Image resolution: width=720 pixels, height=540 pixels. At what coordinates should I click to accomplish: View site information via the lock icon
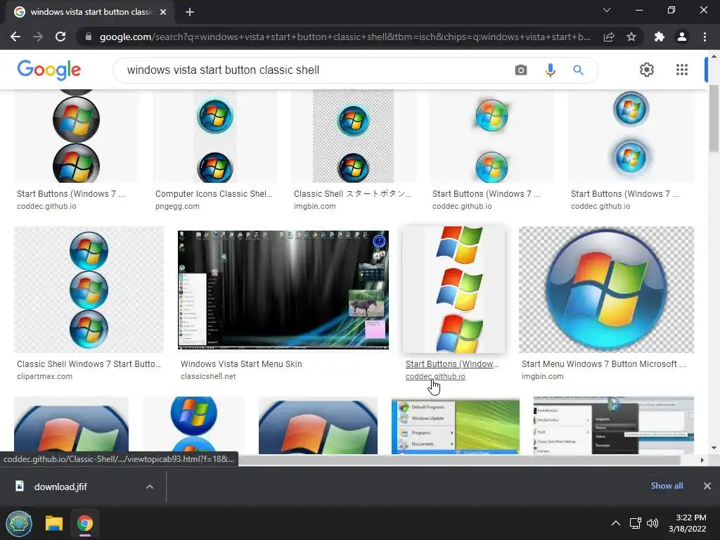89,37
